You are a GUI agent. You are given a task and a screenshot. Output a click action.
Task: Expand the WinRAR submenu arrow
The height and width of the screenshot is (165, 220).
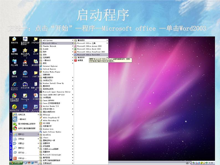[73, 49]
